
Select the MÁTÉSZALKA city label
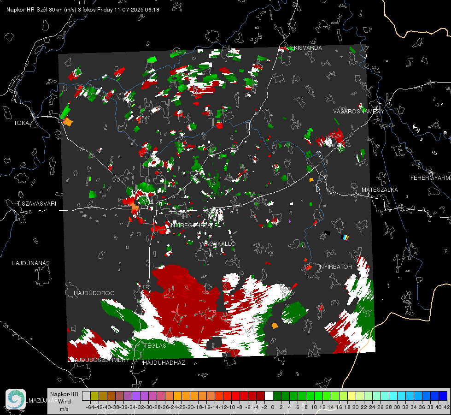(x=380, y=190)
